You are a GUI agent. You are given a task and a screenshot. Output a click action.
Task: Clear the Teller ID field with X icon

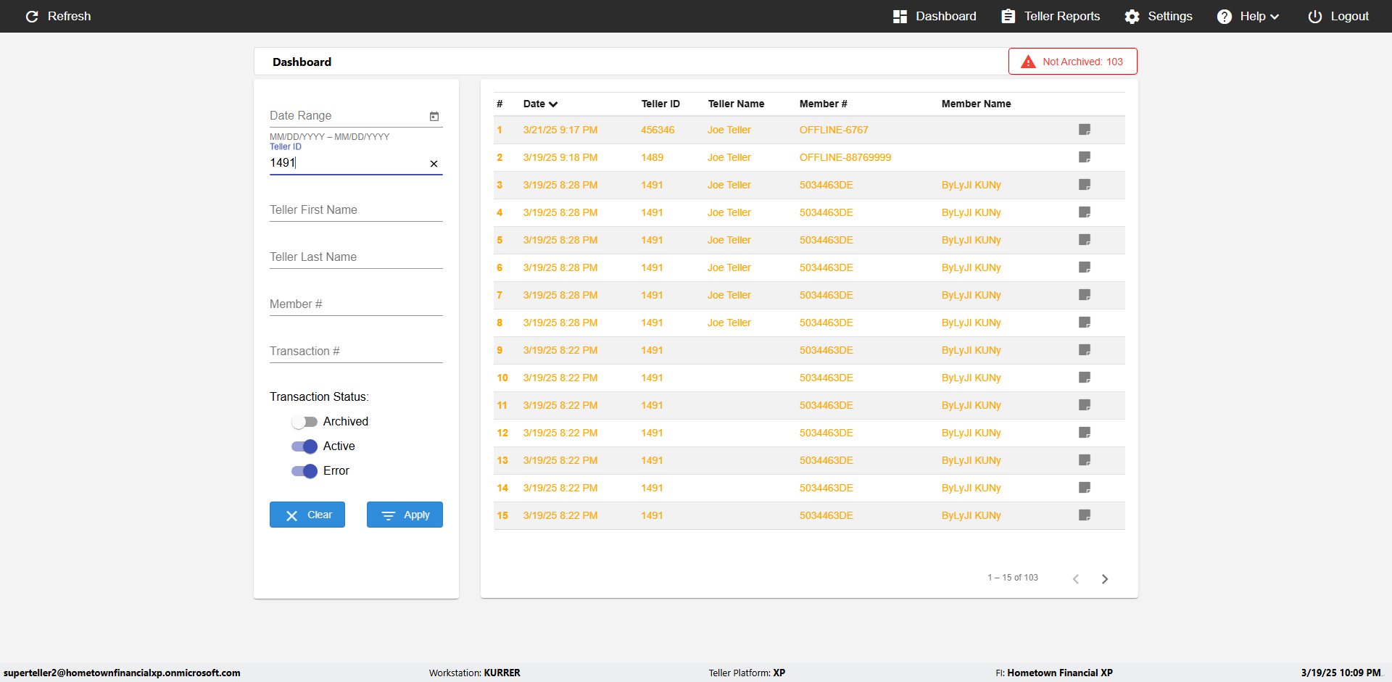click(x=434, y=164)
